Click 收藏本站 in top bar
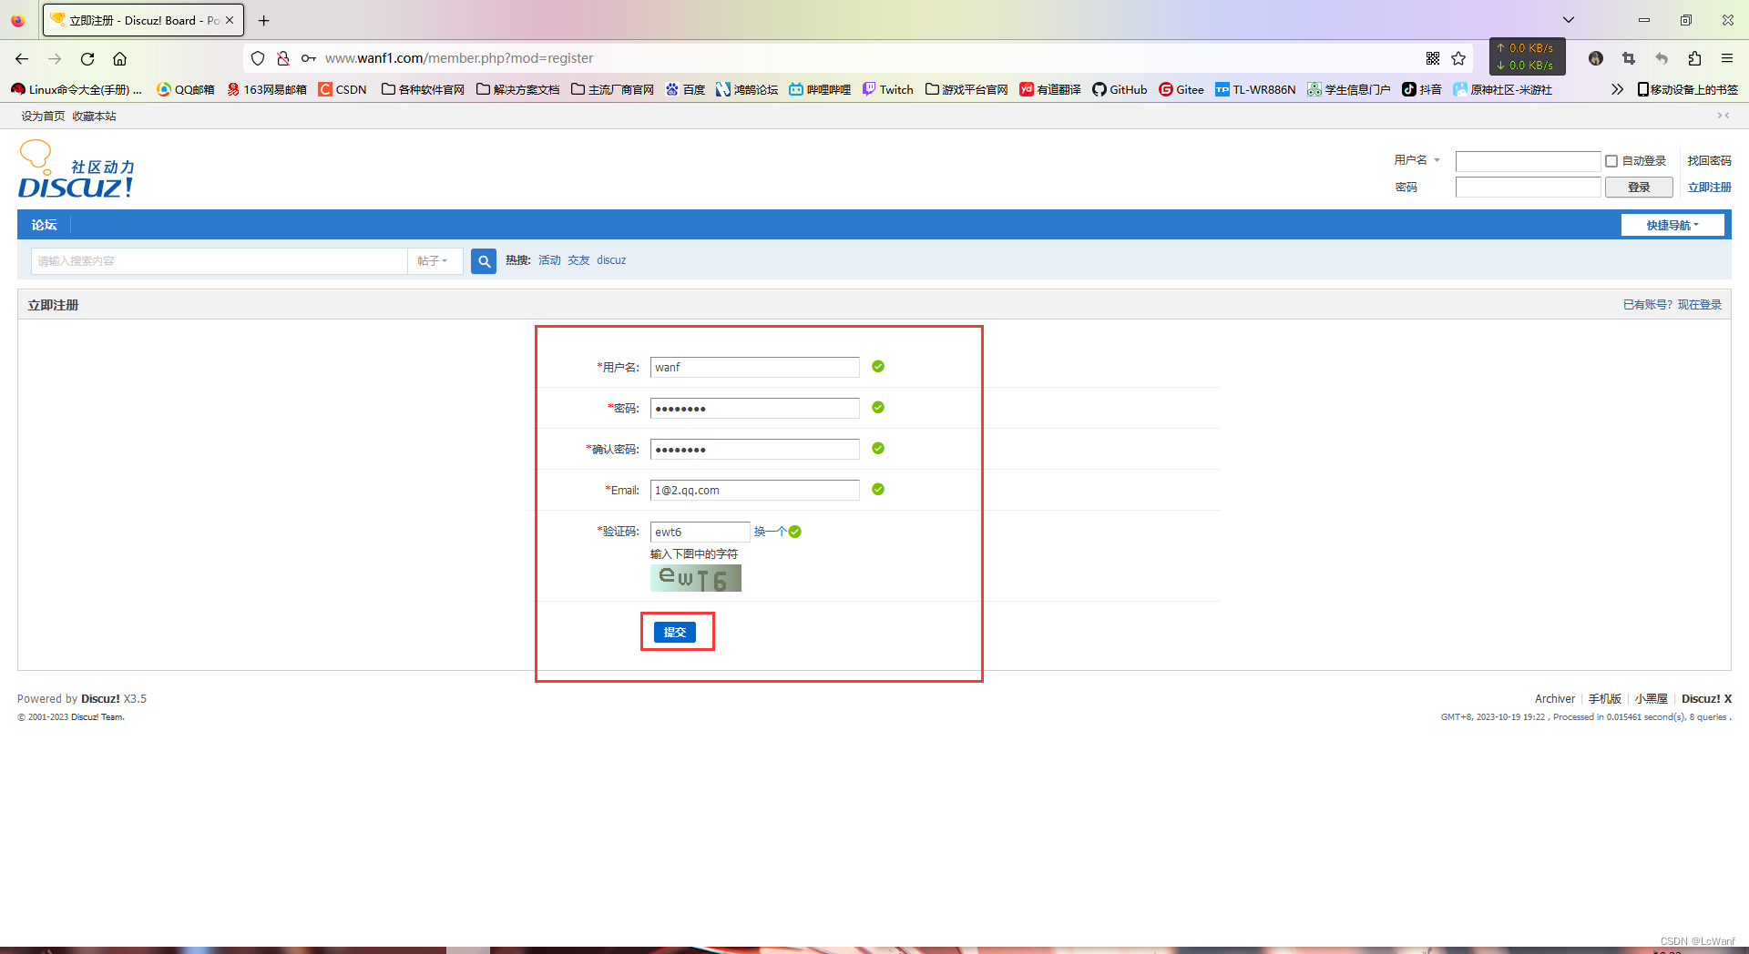 point(94,117)
